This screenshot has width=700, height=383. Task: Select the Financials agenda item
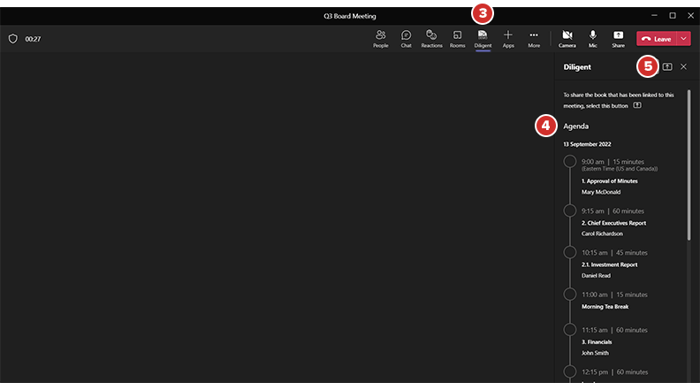(597, 341)
